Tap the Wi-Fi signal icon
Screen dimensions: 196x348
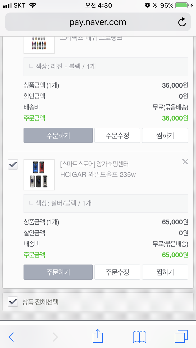(33, 5)
